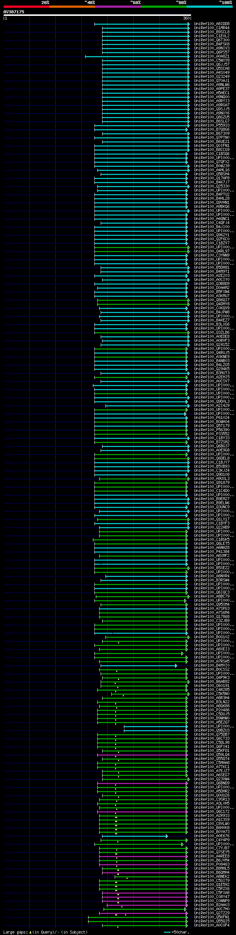The width and height of the screenshot is (236, 935).
Task: Click hit UniRef100_Q9SJJ5
Action: (x=212, y=109)
